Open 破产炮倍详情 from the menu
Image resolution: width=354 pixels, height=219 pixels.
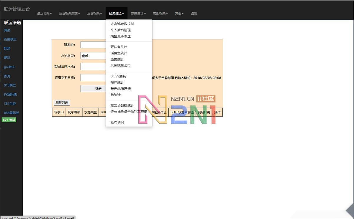(x=120, y=88)
